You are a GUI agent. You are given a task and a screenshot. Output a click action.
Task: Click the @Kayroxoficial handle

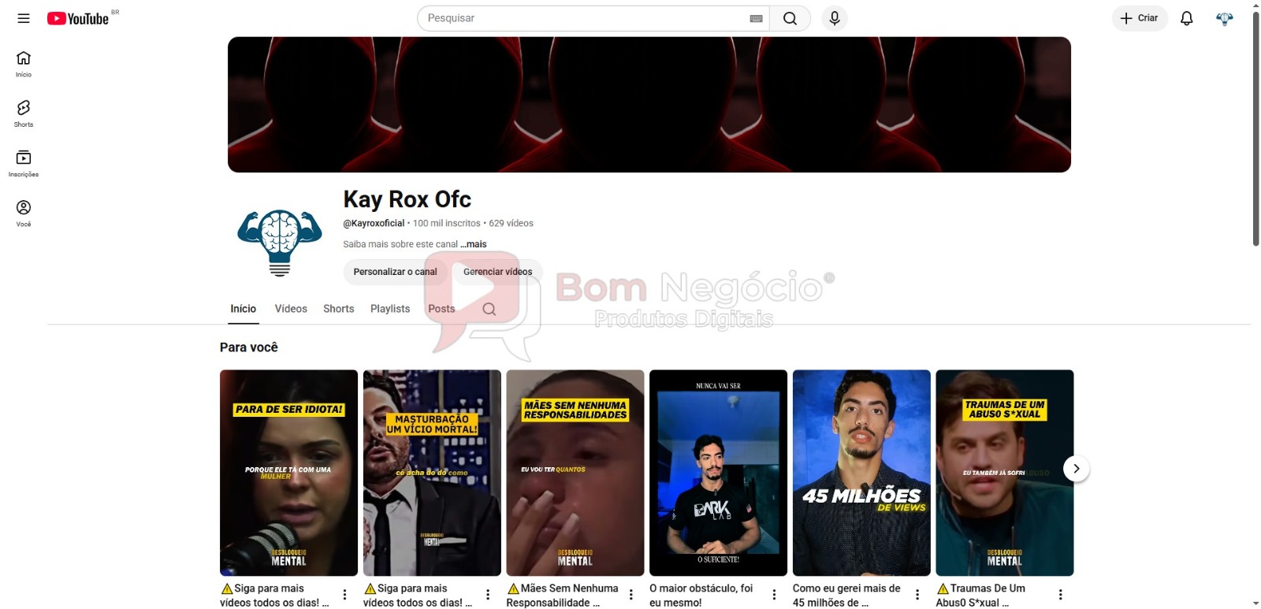tap(374, 223)
